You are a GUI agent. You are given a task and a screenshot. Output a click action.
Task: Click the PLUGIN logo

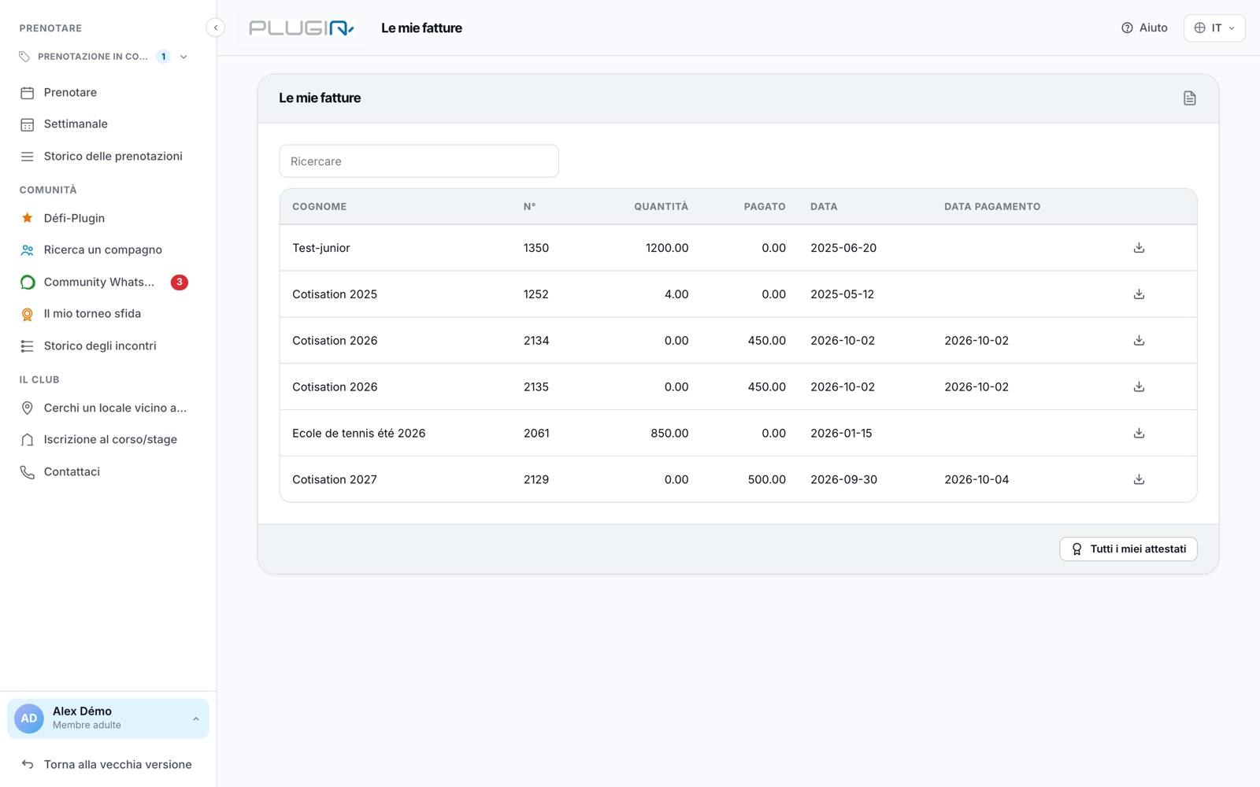click(302, 28)
